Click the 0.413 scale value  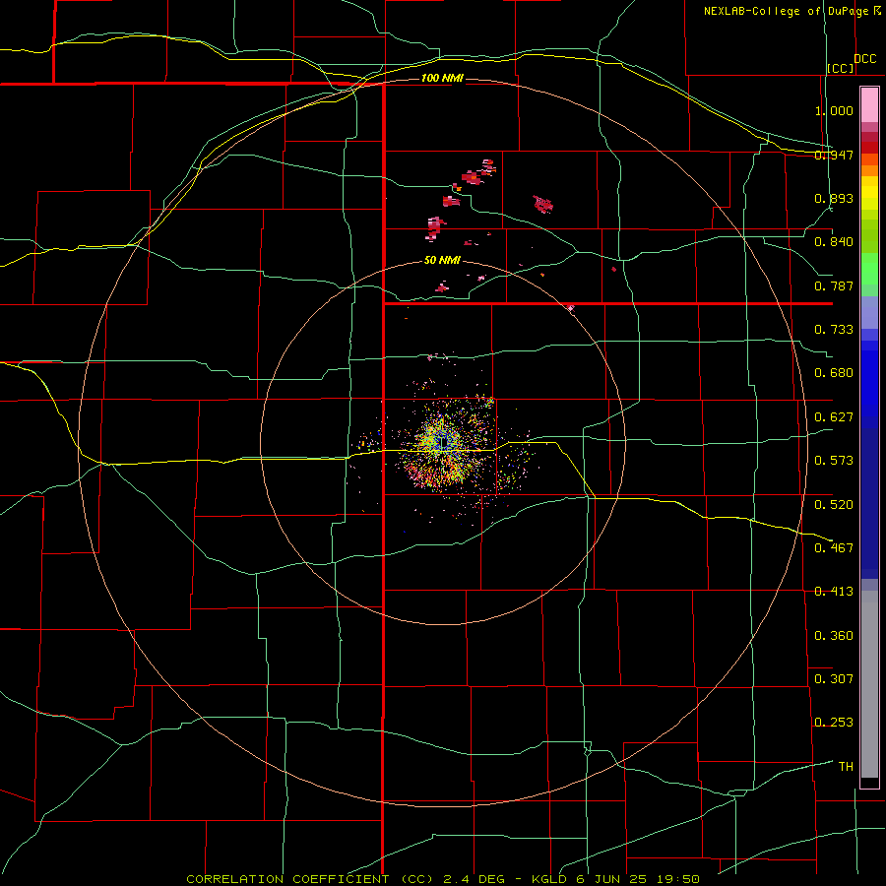click(834, 592)
